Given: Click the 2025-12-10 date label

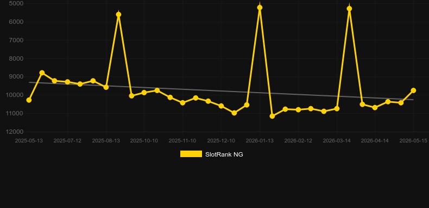Looking at the screenshot, I should pos(221,141).
